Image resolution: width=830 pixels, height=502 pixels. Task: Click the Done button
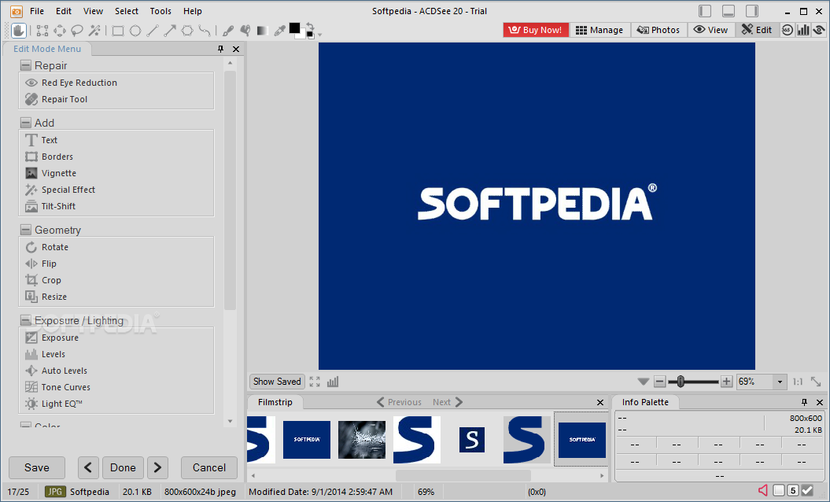123,467
